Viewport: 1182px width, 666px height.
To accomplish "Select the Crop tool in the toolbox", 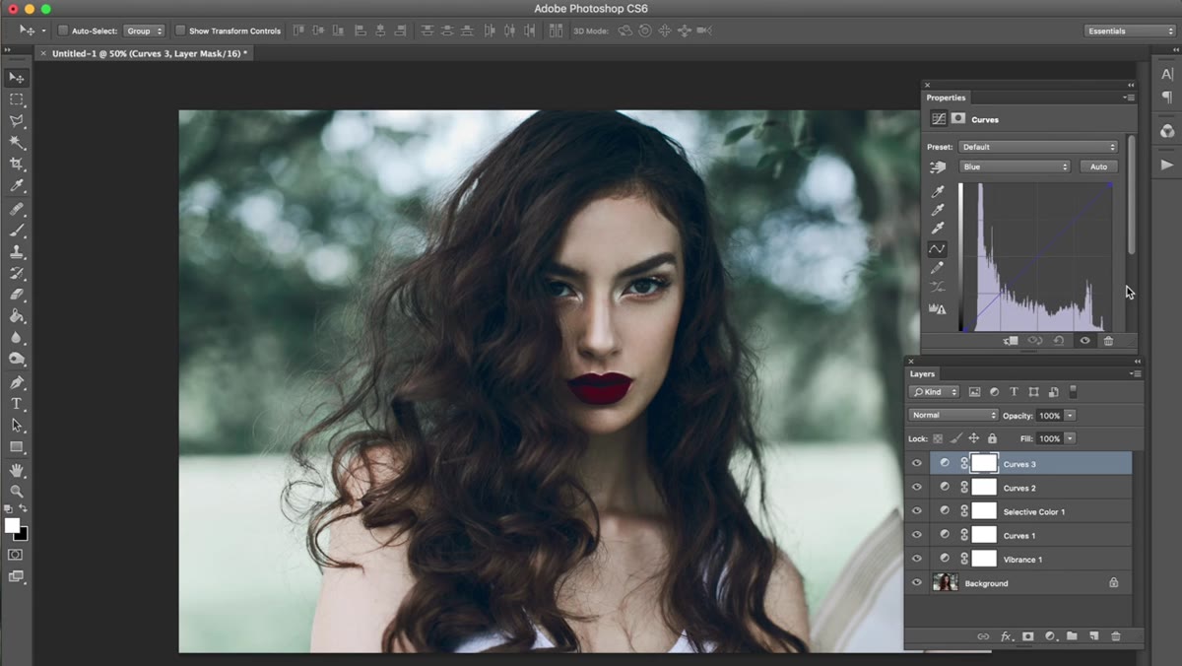I will click(17, 165).
